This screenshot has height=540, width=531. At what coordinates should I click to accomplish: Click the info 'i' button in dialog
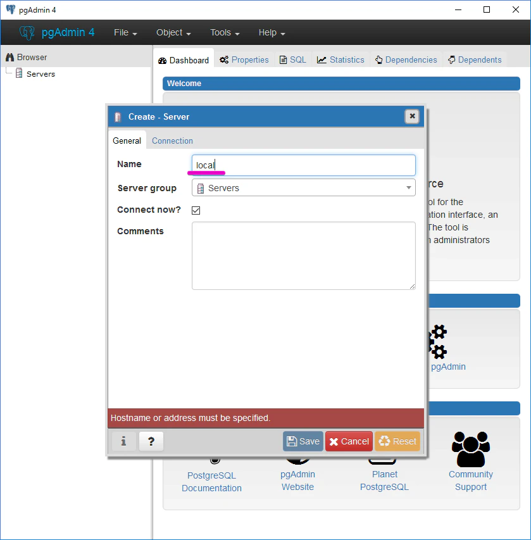pos(123,441)
